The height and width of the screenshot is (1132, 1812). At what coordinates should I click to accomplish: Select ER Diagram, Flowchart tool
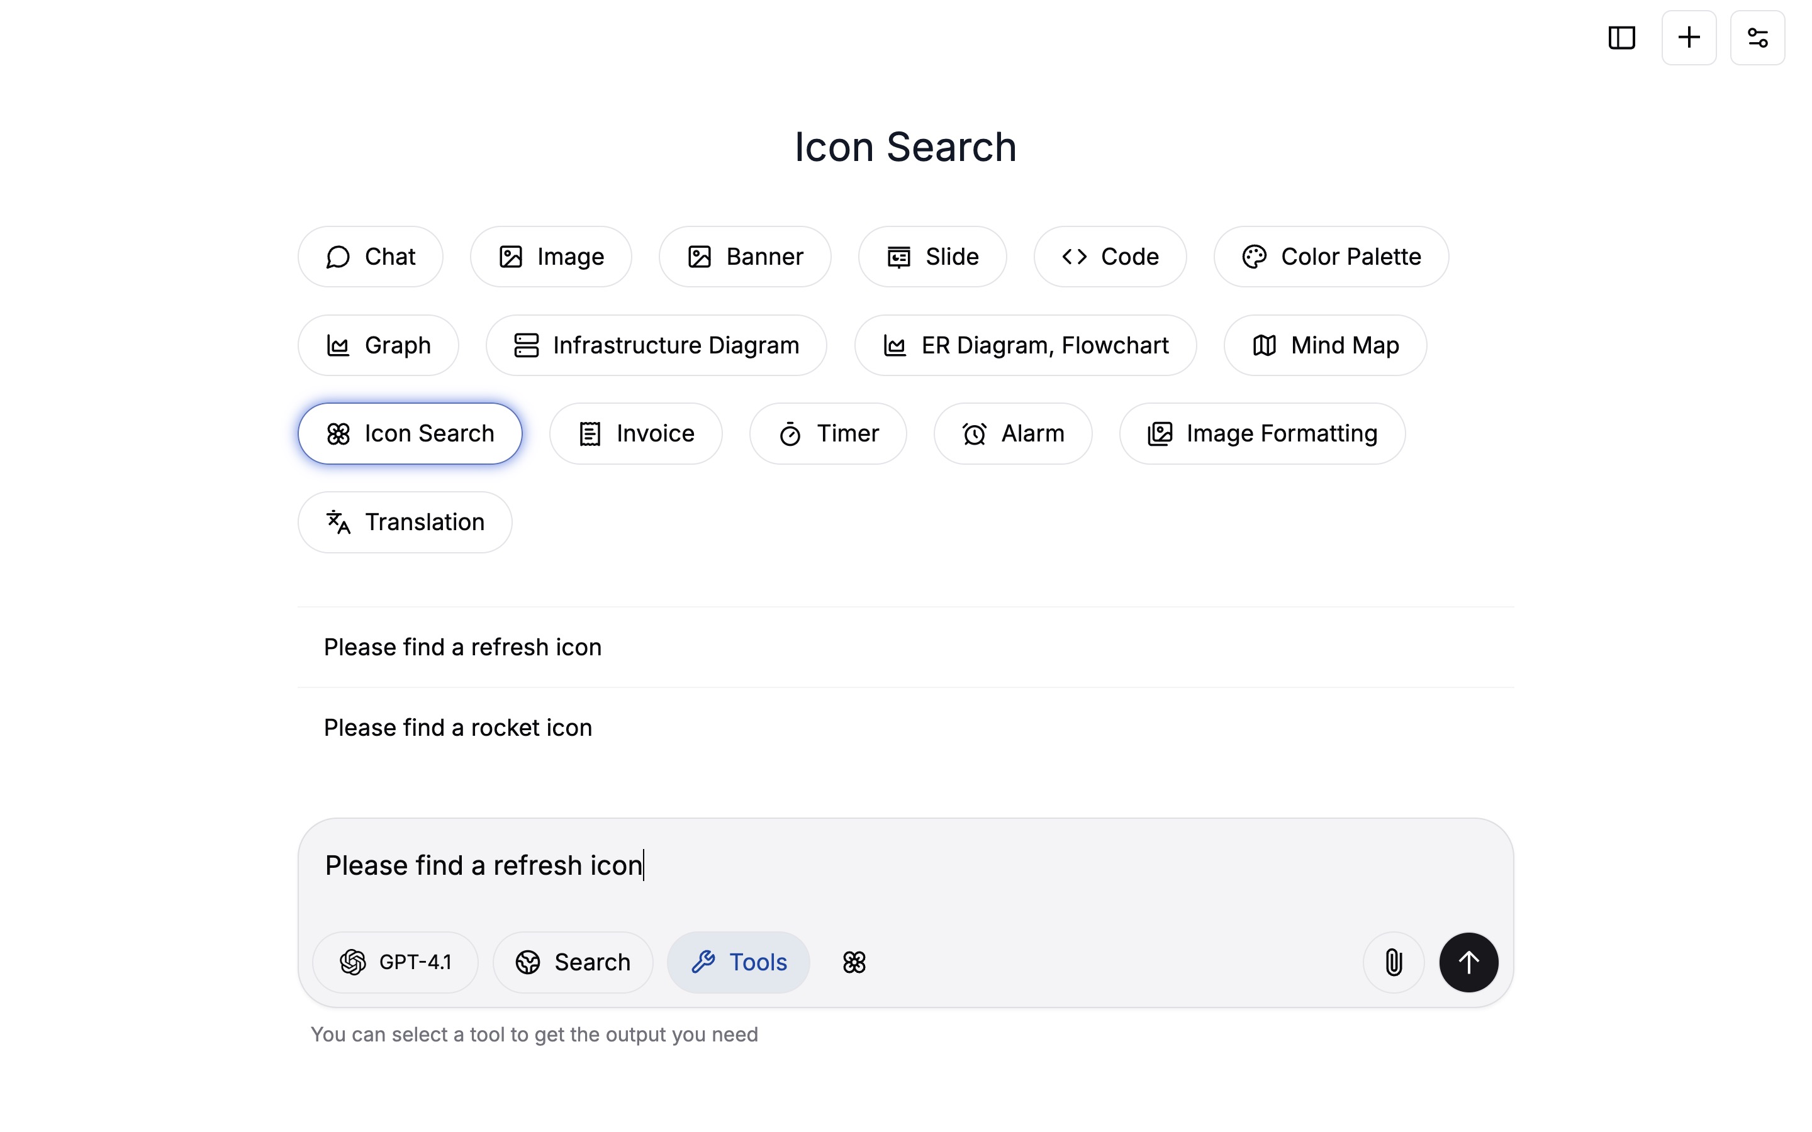pos(1025,345)
